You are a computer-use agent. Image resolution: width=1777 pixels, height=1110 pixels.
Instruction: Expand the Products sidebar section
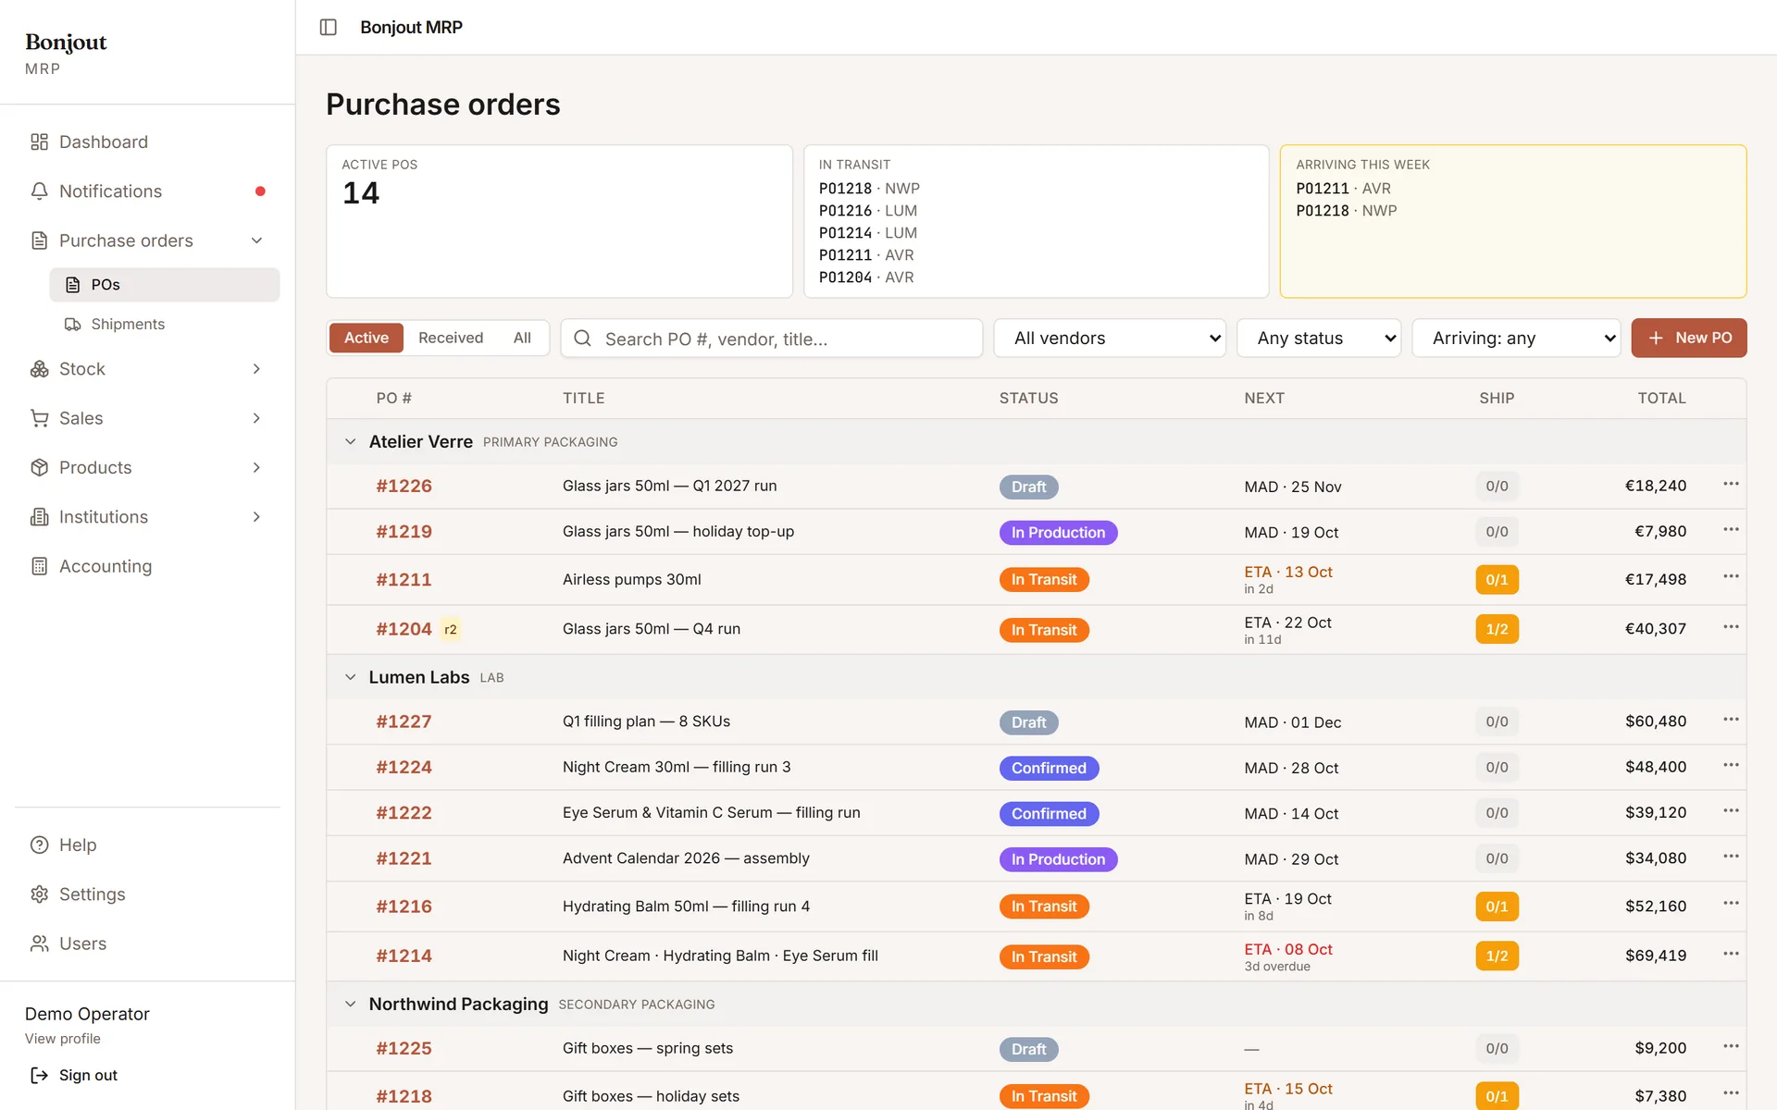tap(256, 468)
